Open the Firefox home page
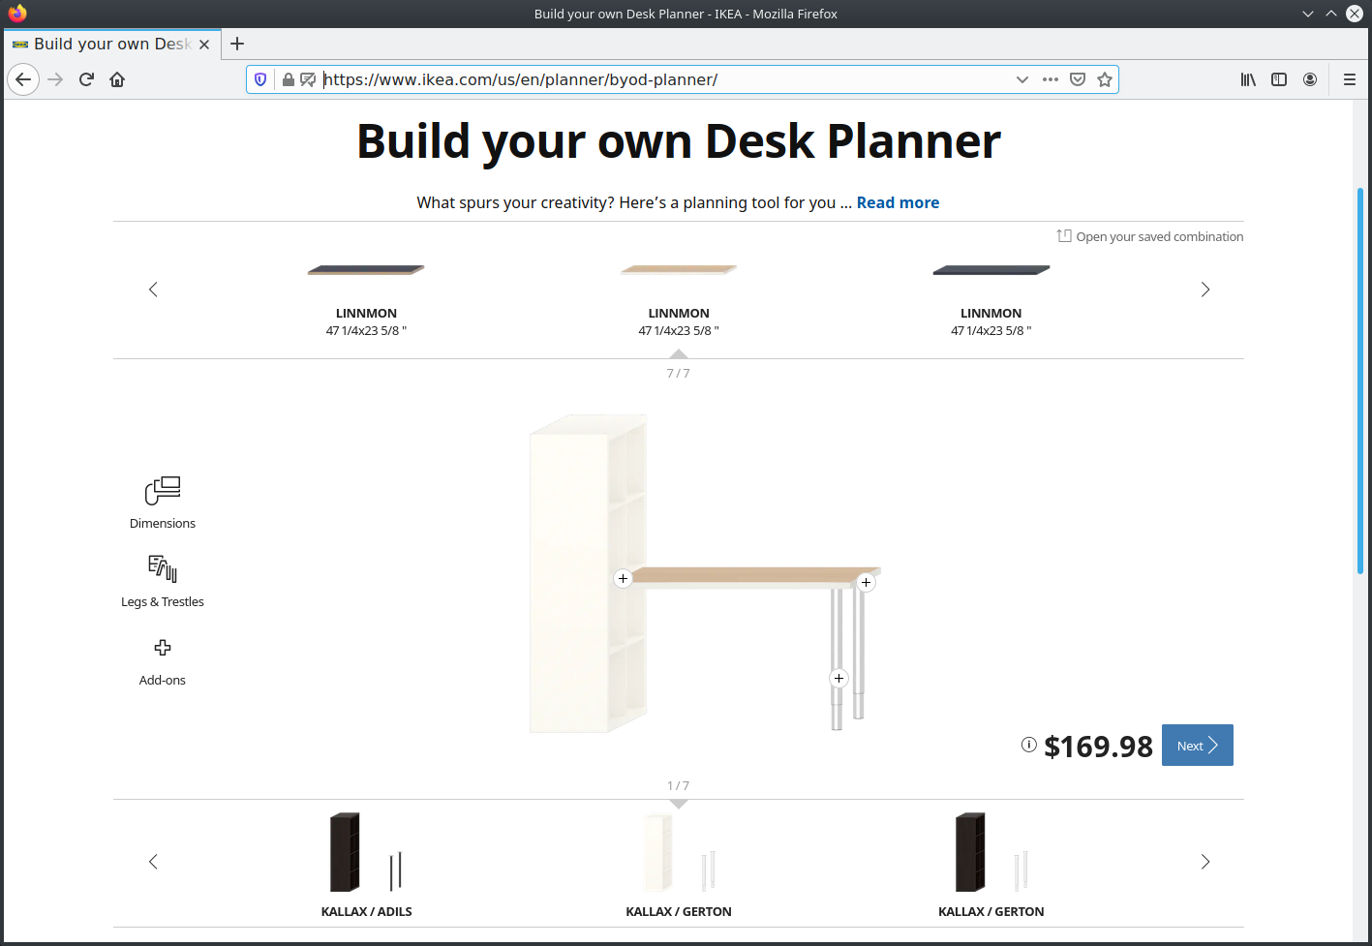Screen dimensions: 1372x946 coord(117,79)
